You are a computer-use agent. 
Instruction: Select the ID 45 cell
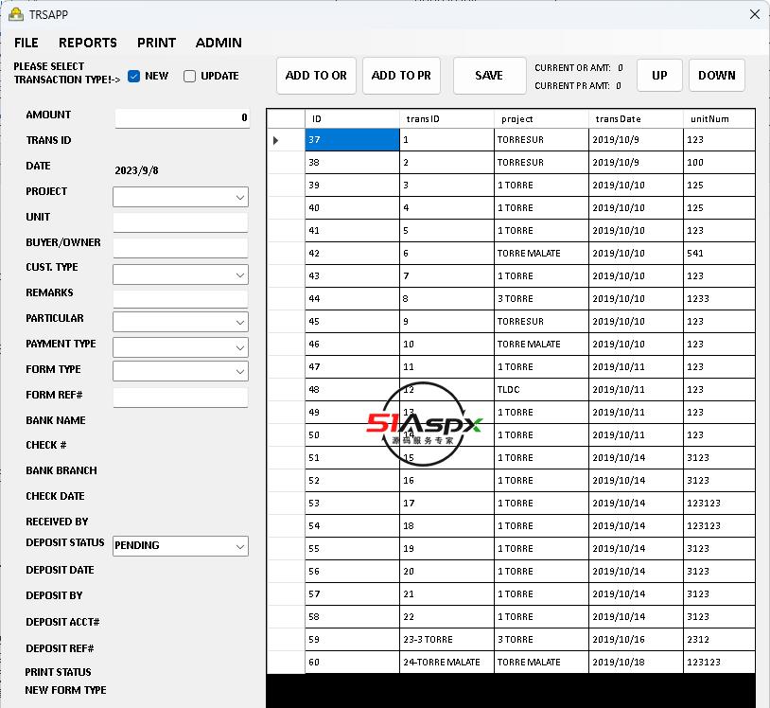(352, 321)
